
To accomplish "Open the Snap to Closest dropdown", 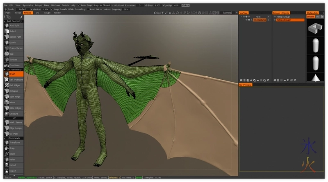I will point(102,5).
